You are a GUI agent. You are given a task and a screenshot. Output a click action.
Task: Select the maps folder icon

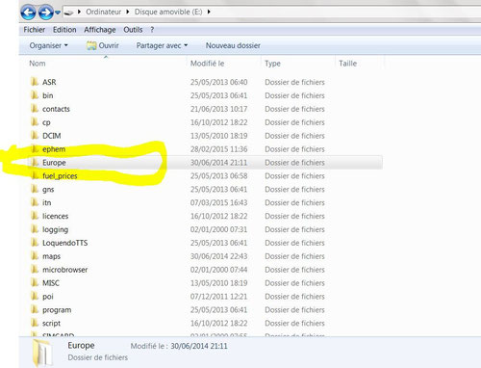pyautogui.click(x=35, y=256)
